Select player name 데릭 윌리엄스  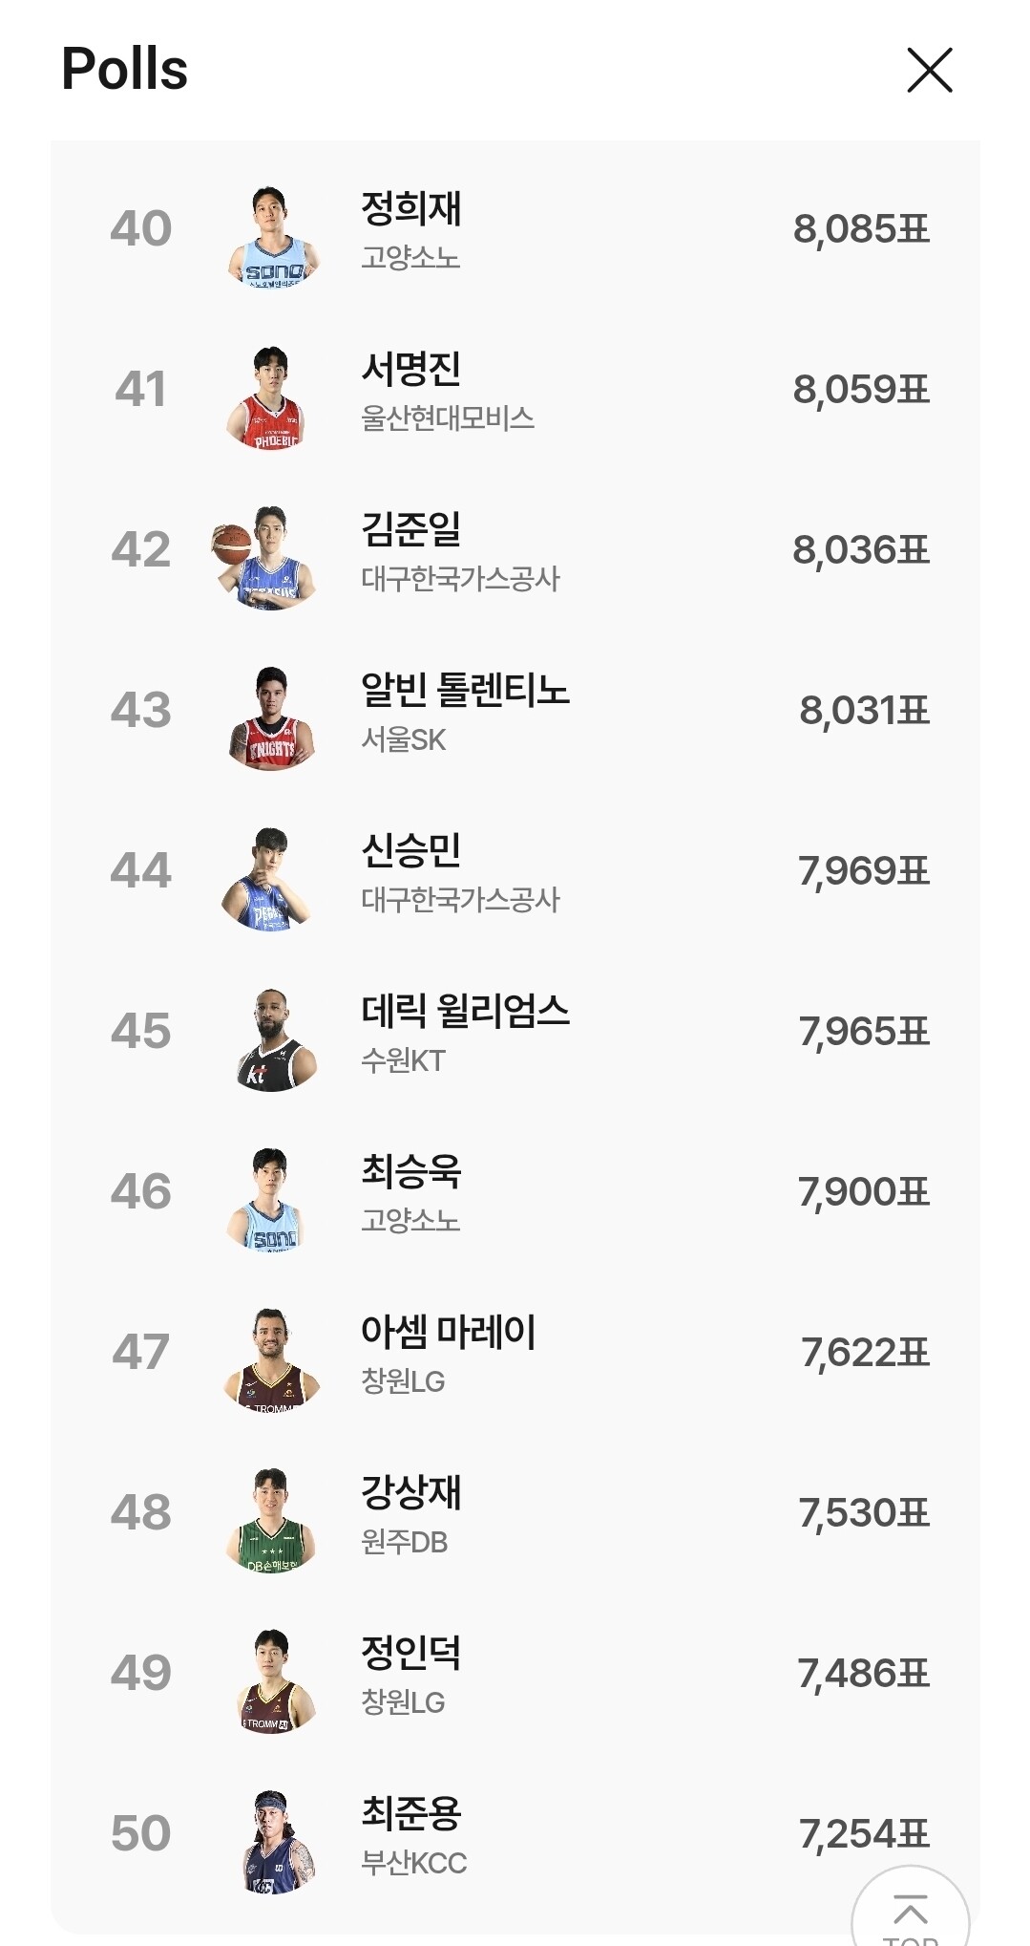[465, 1011]
